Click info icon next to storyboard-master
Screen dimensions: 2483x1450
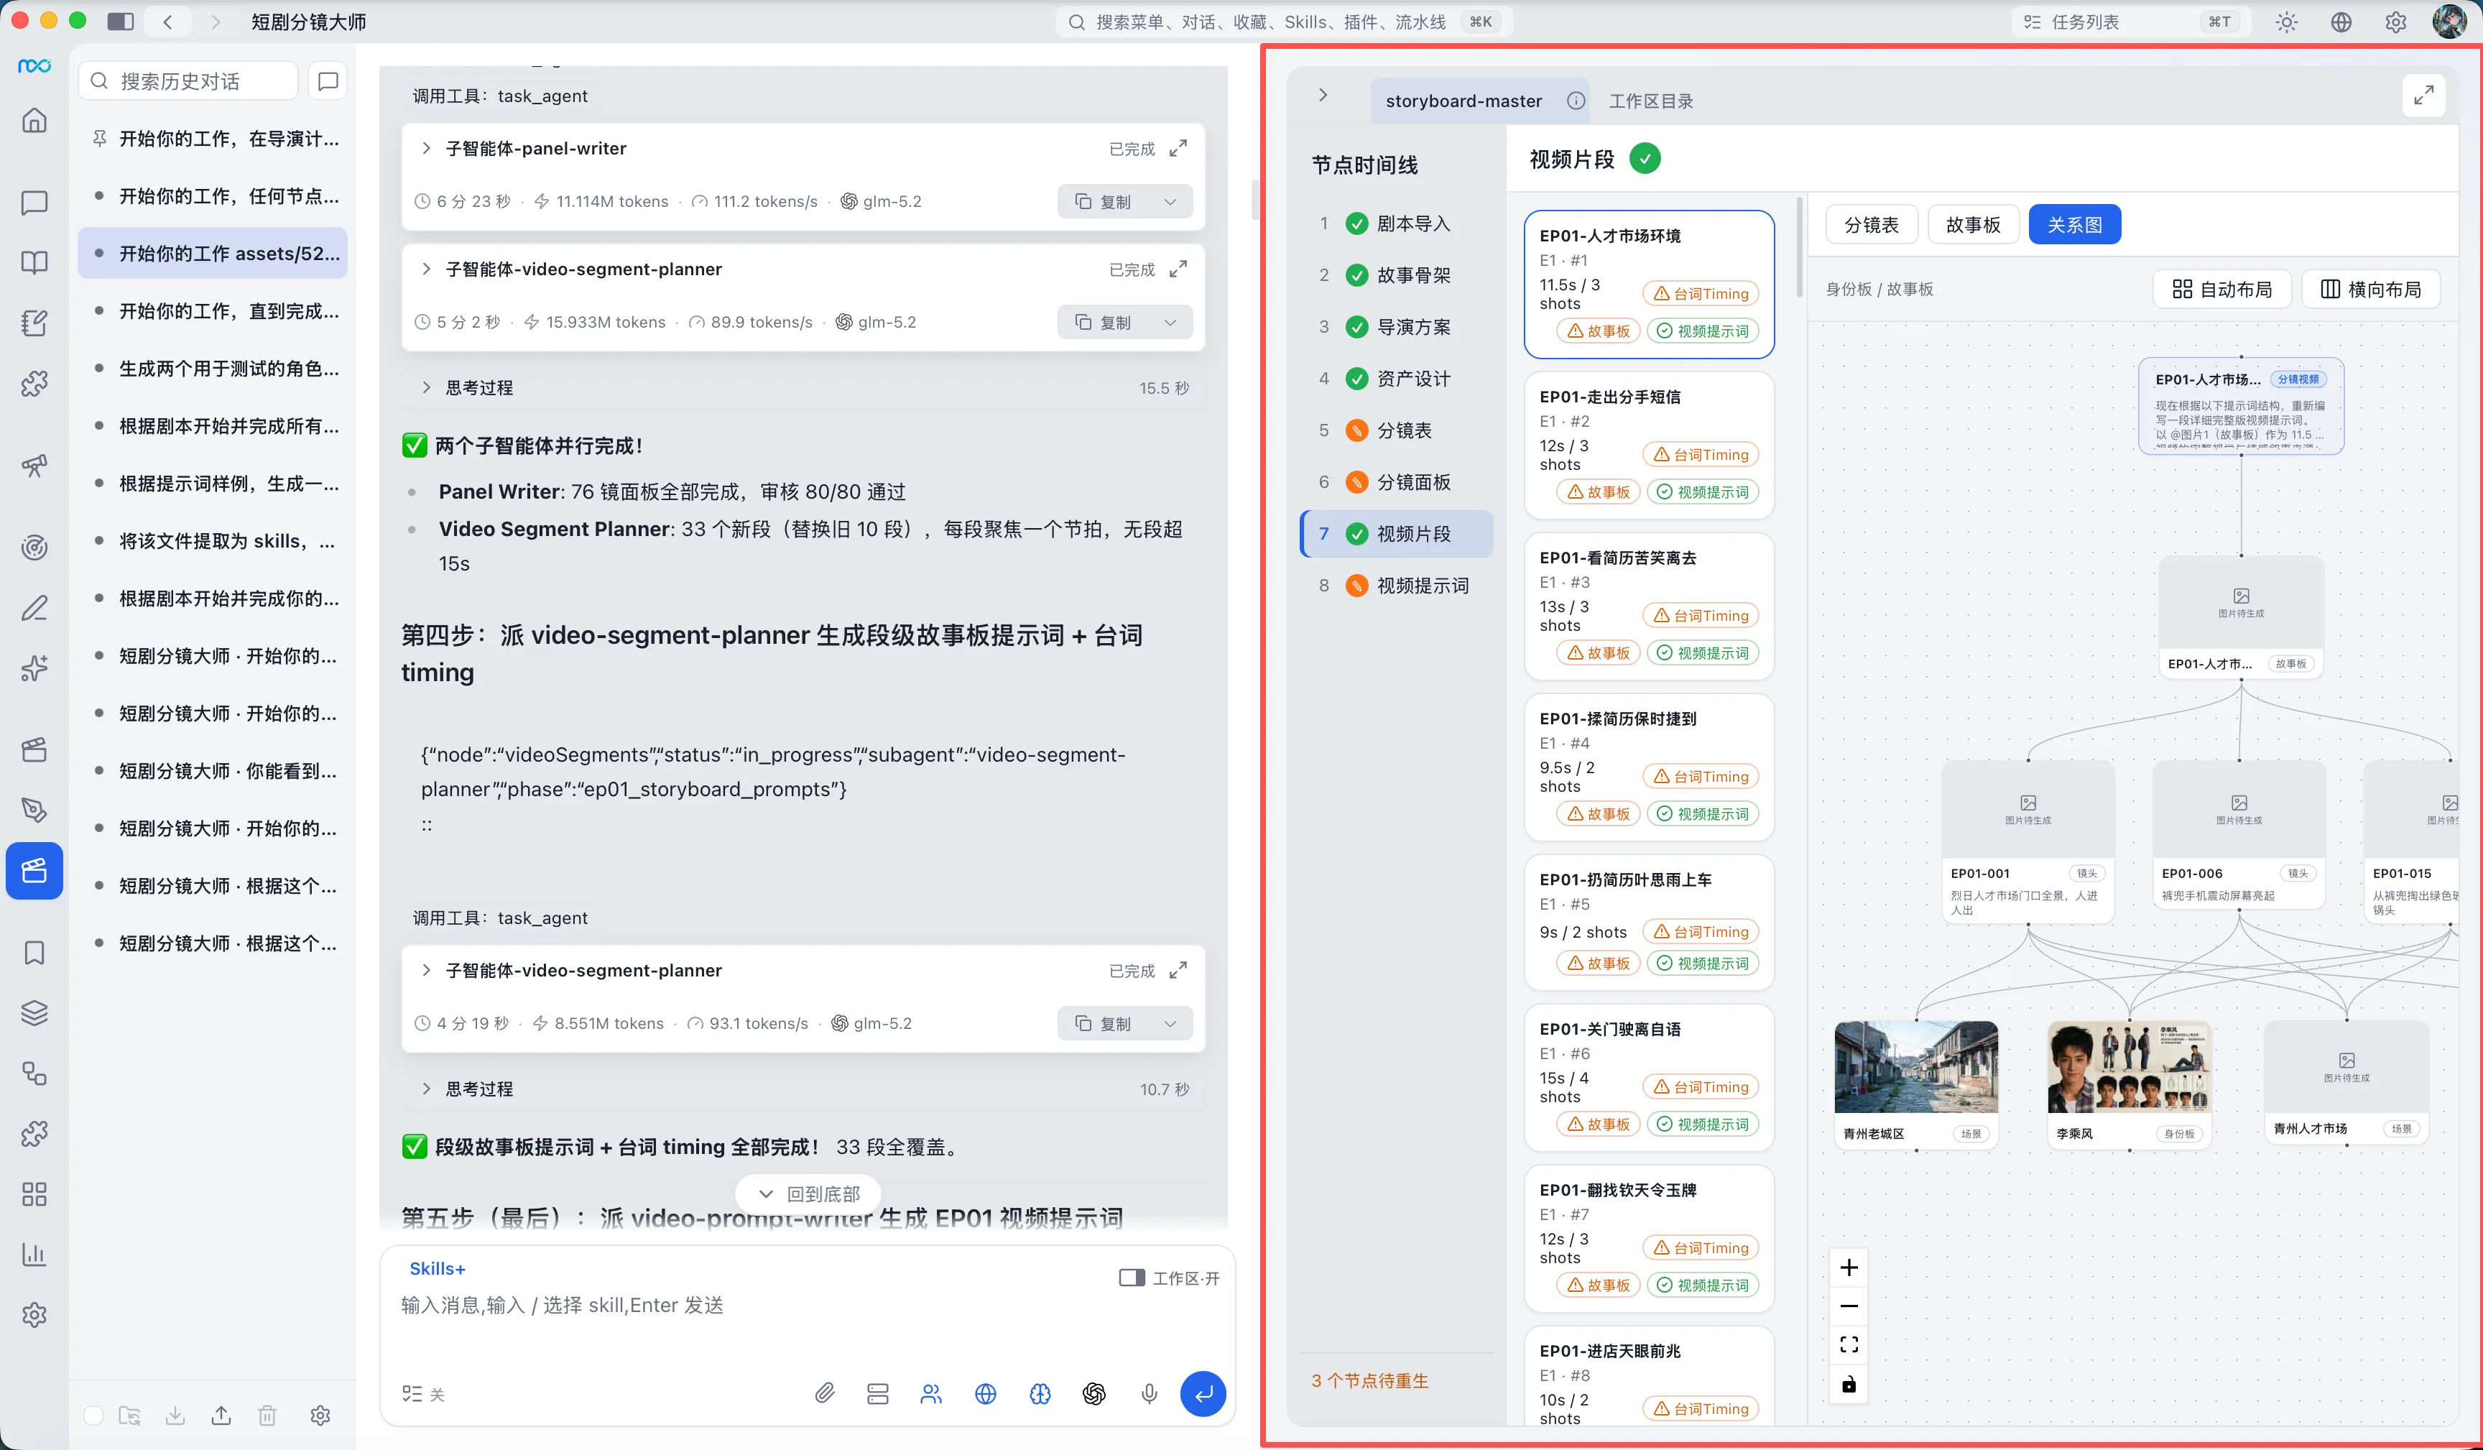pos(1576,101)
